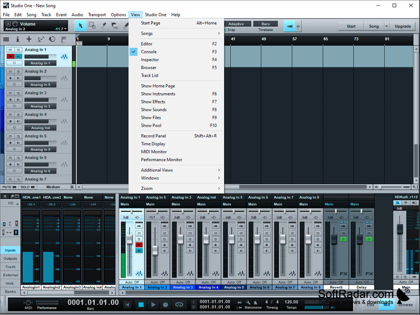The height and width of the screenshot is (315, 420).
Task: Select the Inputs console tab
Action: 10,250
